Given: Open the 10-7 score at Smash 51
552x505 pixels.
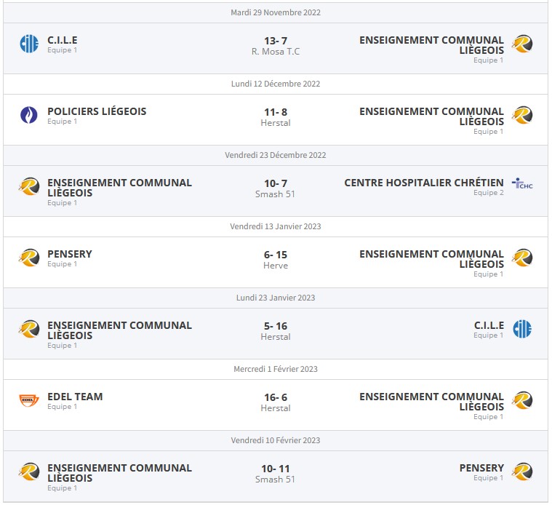Looking at the screenshot, I should click(x=276, y=183).
